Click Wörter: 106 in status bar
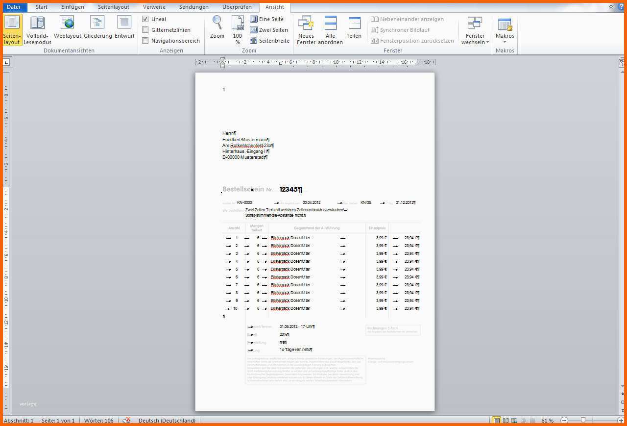Image resolution: width=627 pixels, height=426 pixels. [99, 421]
